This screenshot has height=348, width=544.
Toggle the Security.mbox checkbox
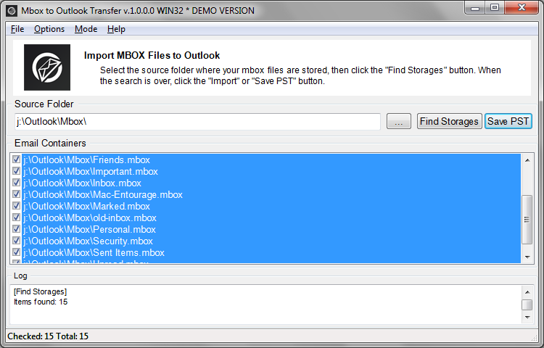(x=16, y=241)
